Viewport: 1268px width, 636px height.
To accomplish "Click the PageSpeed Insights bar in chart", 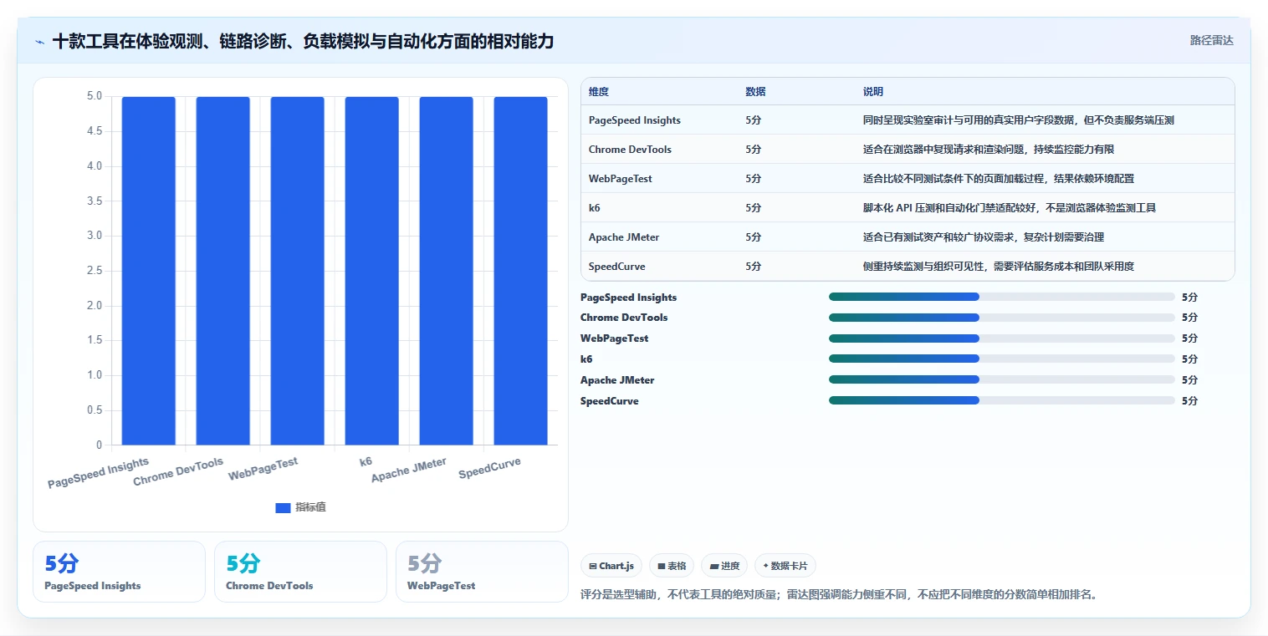I will (149, 271).
